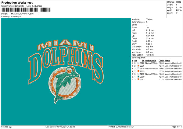Click the Total Bobbin value '127.67ft'
The image size is (183, 129).
click(x=150, y=55)
